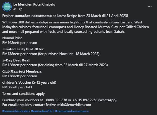
Task: Open the post options three-dot menu
Action: coord(150,6)
